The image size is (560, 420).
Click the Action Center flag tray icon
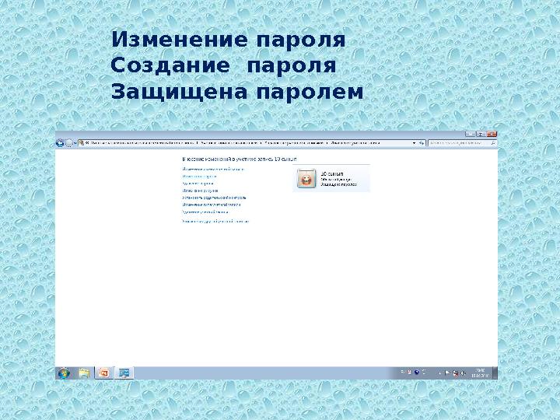coord(447,373)
